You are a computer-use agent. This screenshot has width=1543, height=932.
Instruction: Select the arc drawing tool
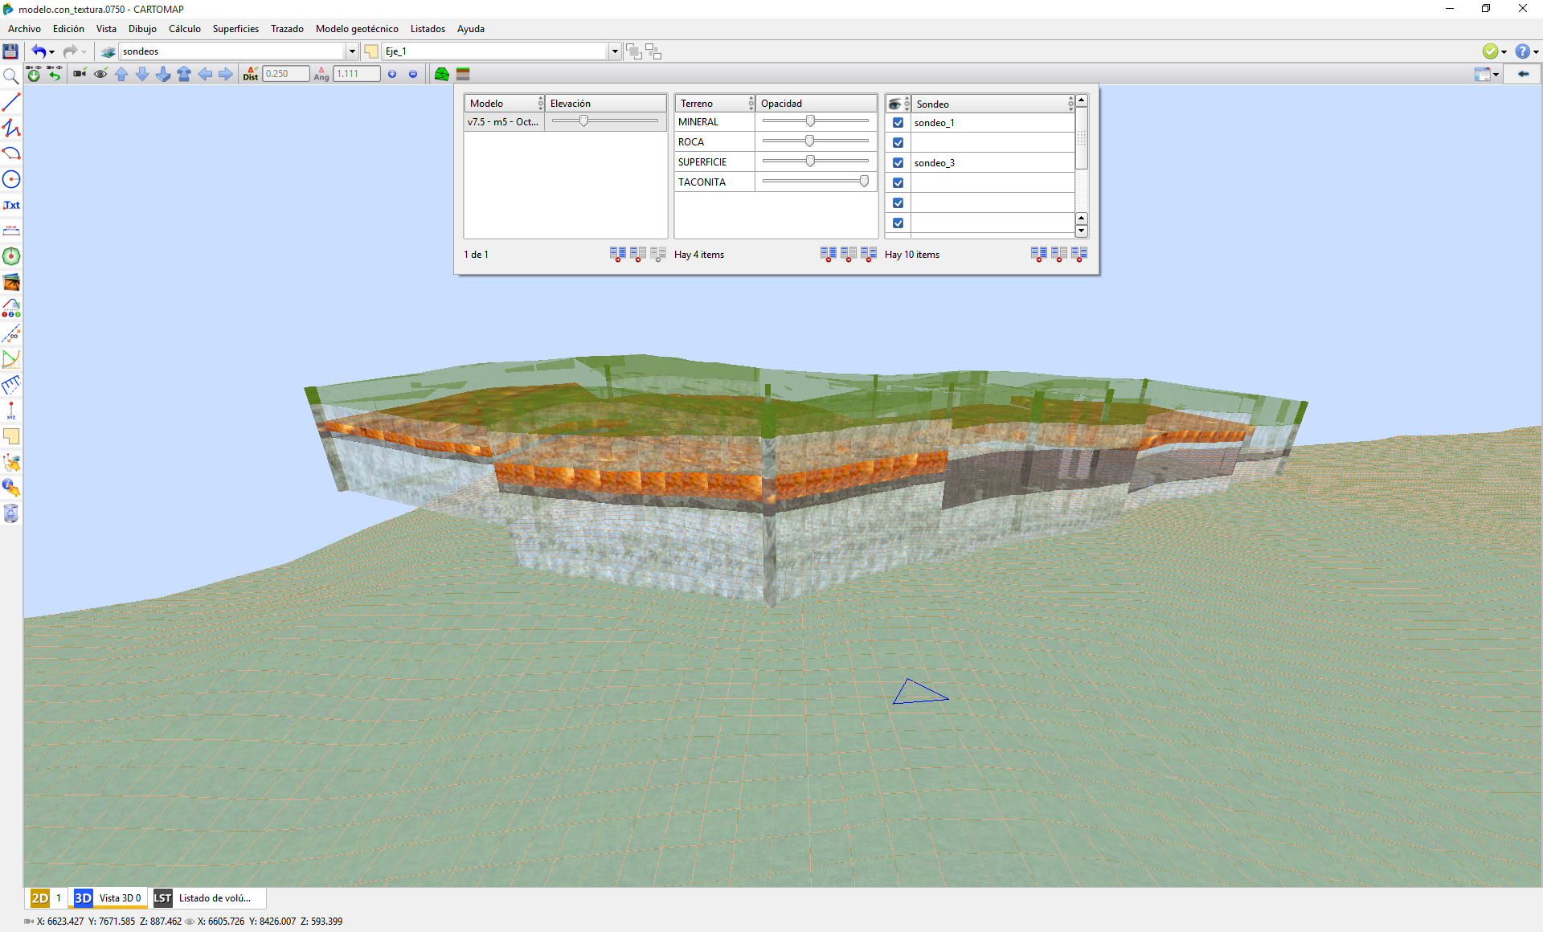click(11, 153)
